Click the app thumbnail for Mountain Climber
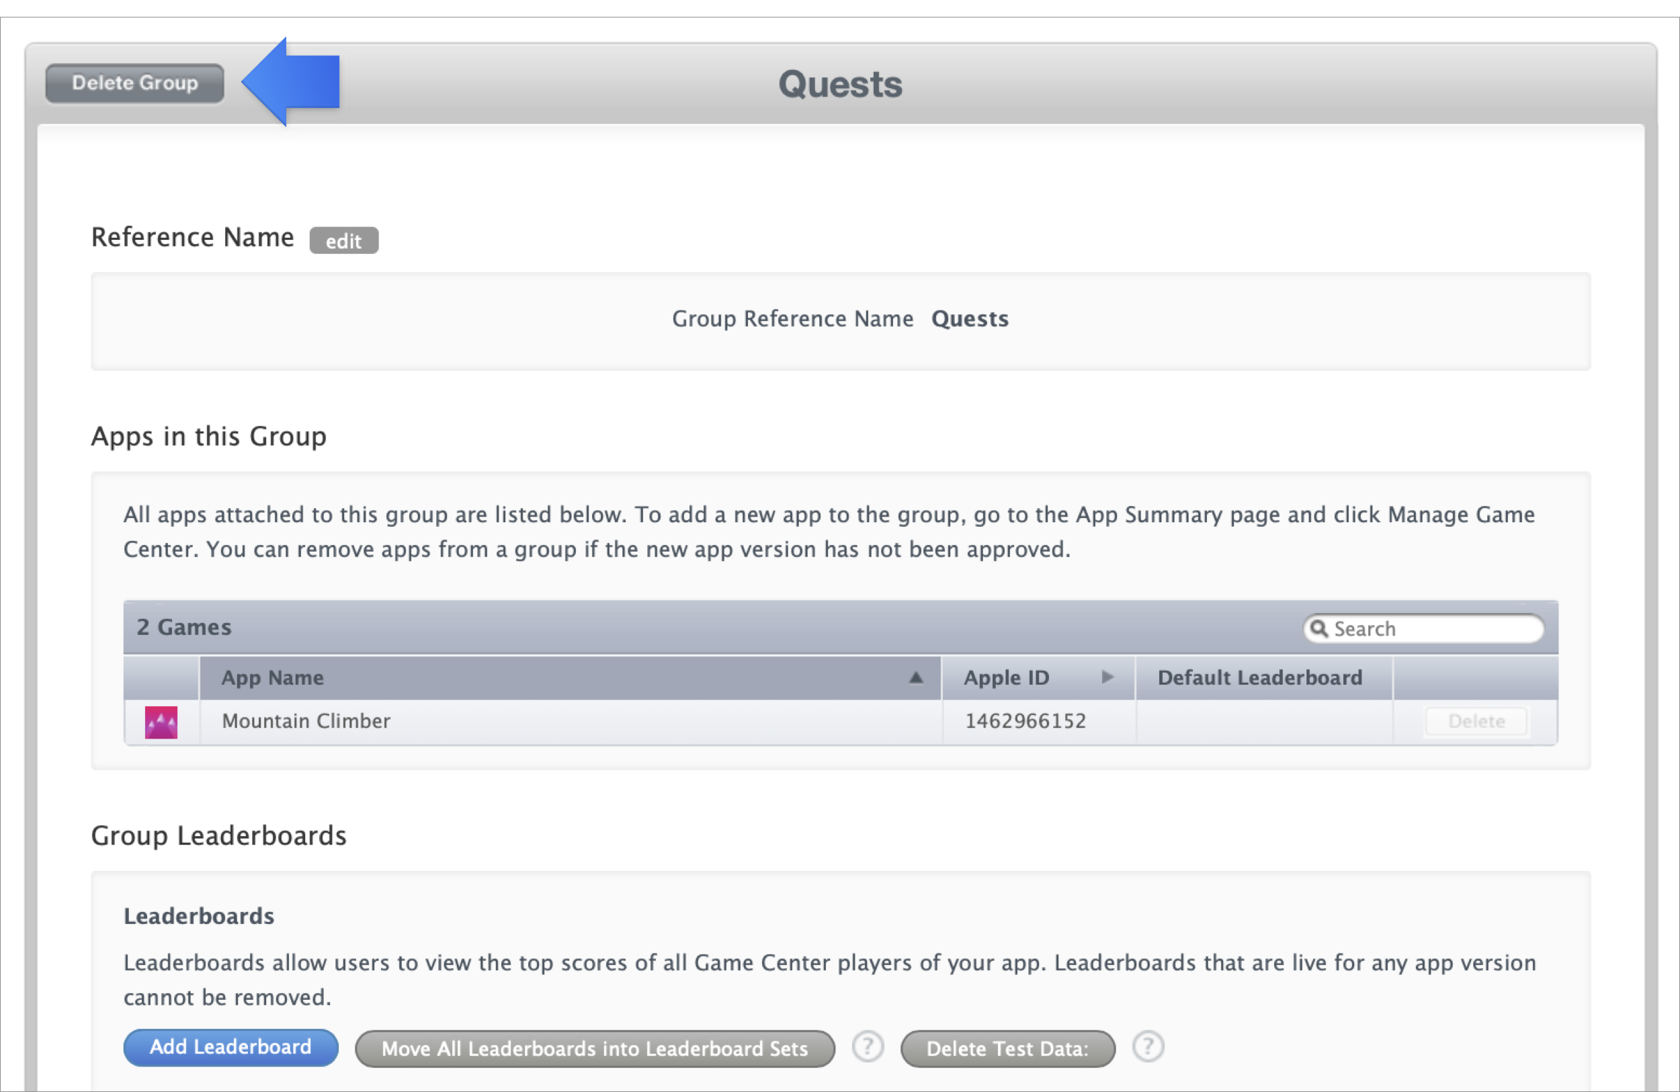Screen dimensions: 1680x1092 point(162,721)
